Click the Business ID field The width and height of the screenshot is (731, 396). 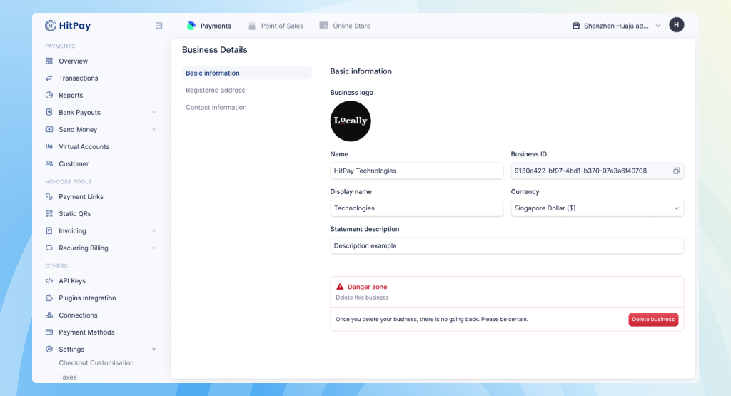click(x=598, y=171)
